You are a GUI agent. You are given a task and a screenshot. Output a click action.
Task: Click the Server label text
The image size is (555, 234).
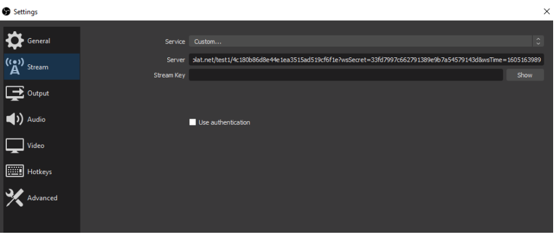pyautogui.click(x=176, y=60)
